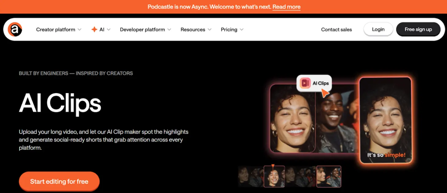Select the Pricing menu item
Image resolution: width=447 pixels, height=193 pixels.
coord(229,30)
